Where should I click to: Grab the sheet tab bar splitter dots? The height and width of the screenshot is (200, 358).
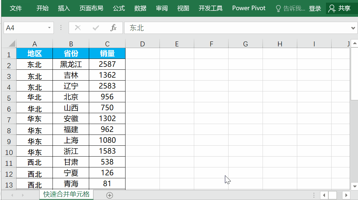(314, 195)
